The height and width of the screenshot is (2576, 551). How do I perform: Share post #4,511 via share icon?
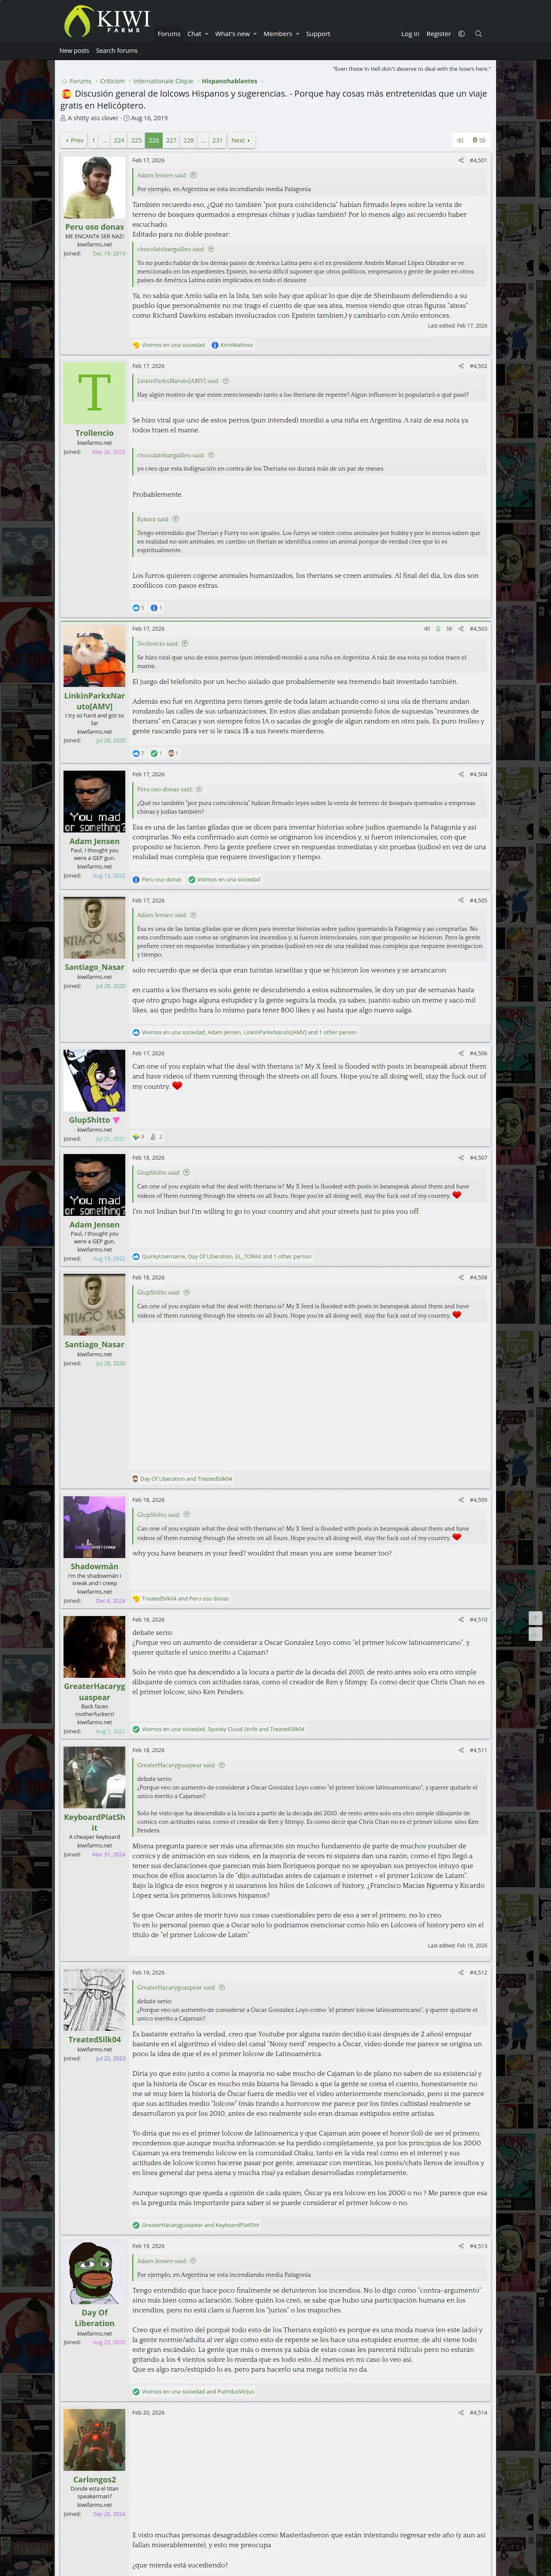461,1750
